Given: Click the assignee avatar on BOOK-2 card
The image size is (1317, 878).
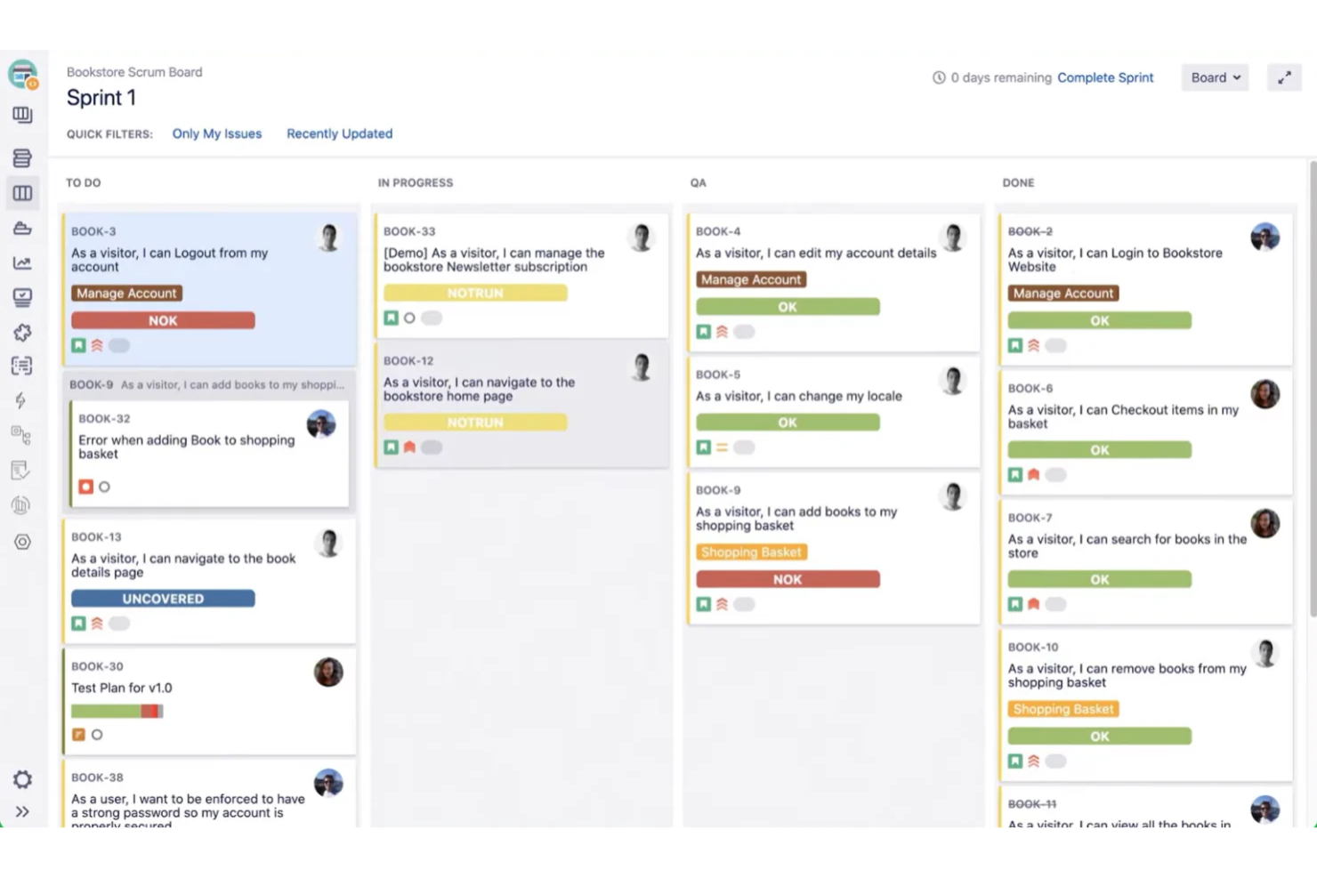Looking at the screenshot, I should 1265,238.
